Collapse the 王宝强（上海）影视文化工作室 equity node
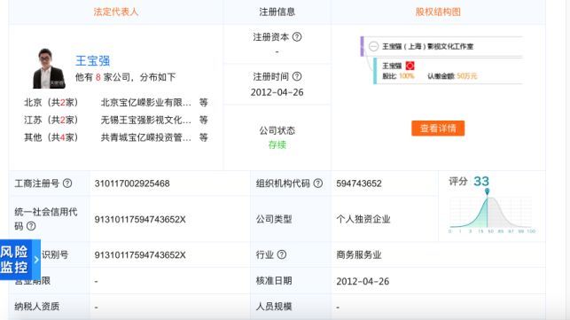This screenshot has height=320, width=570. (373, 46)
